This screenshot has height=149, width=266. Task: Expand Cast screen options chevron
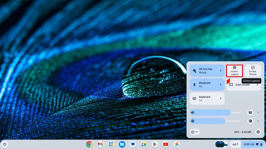[x=257, y=85]
